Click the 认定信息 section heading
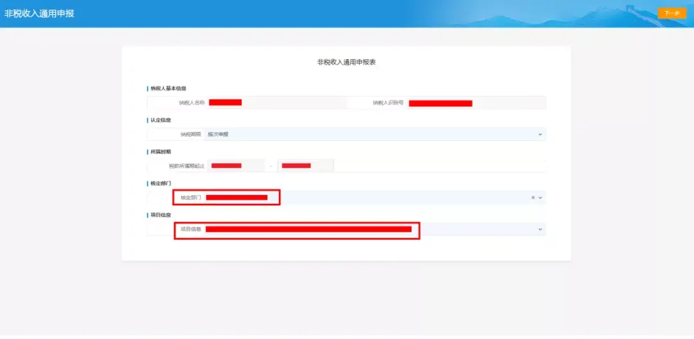The height and width of the screenshot is (339, 694). pos(161,120)
